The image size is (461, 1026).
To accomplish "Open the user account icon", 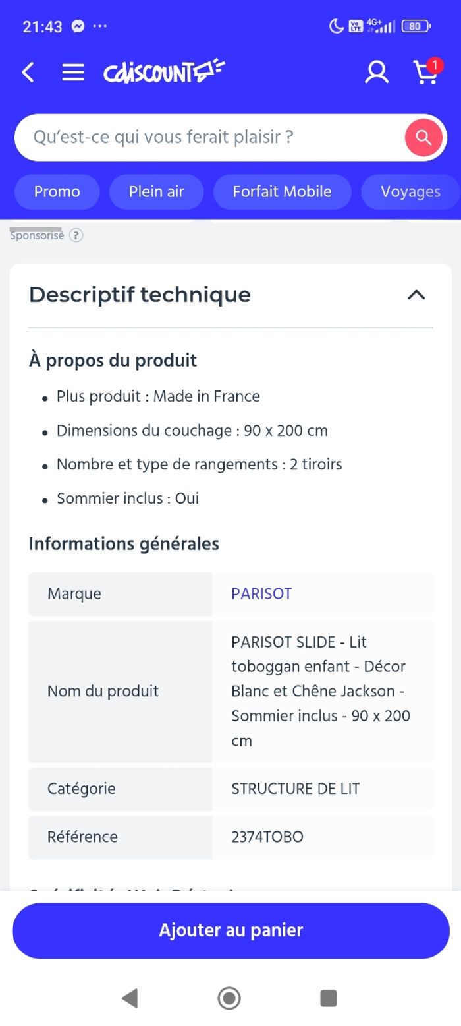I will (x=377, y=73).
